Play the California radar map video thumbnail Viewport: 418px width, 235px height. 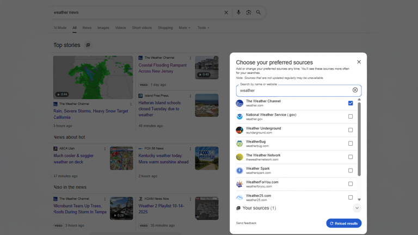coord(93,77)
